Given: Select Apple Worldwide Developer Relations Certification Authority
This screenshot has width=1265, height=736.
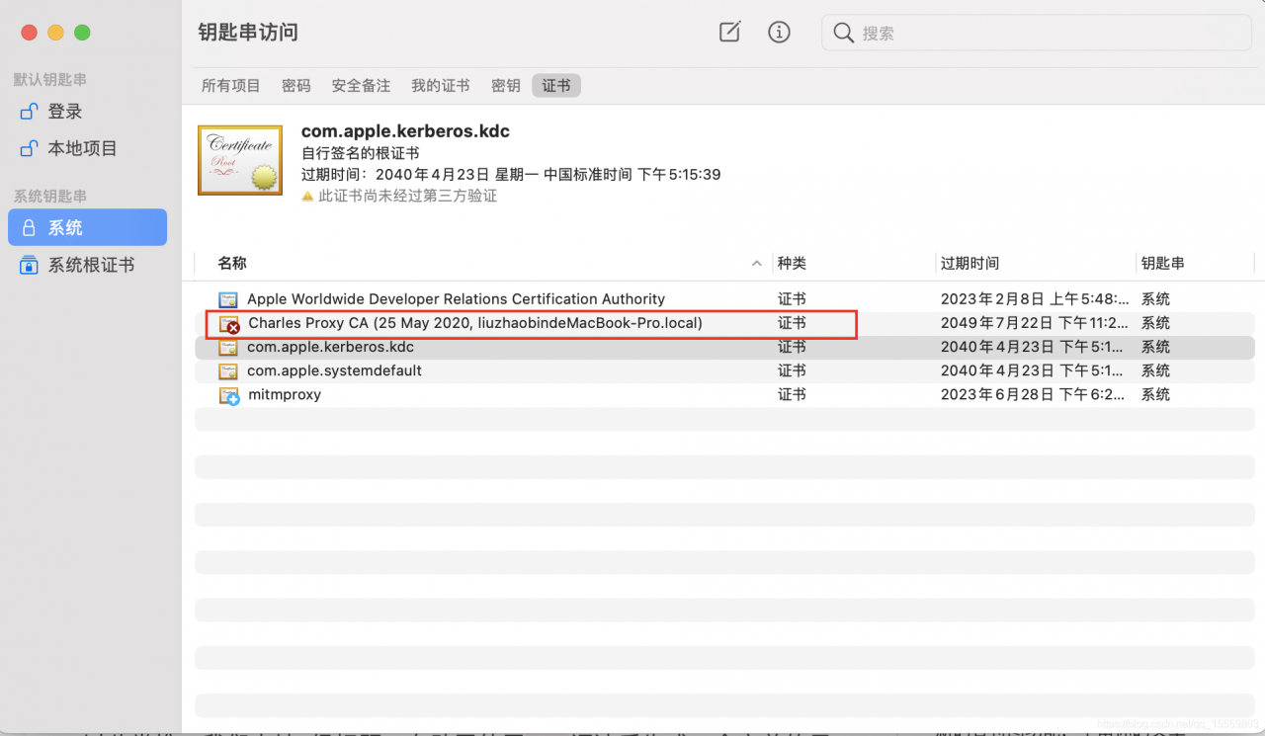Looking at the screenshot, I should click(x=456, y=298).
